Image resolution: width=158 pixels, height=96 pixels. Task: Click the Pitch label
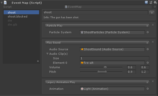click(53, 72)
